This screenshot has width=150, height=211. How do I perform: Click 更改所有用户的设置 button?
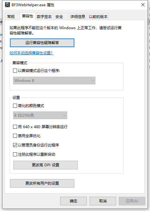click(42, 183)
